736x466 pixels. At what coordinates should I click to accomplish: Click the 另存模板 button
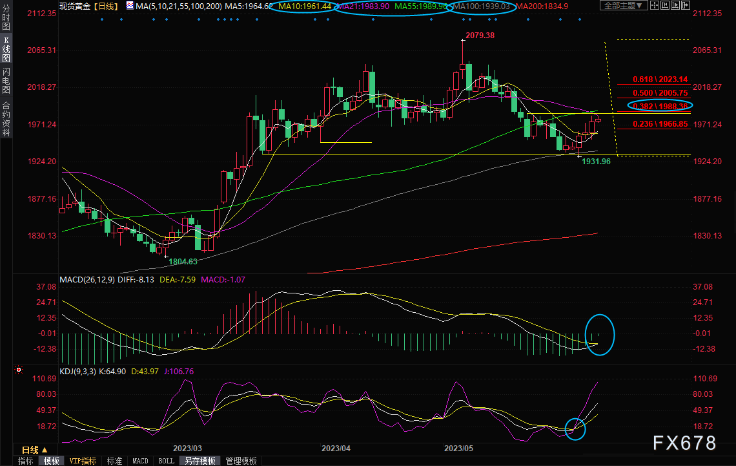pos(200,461)
